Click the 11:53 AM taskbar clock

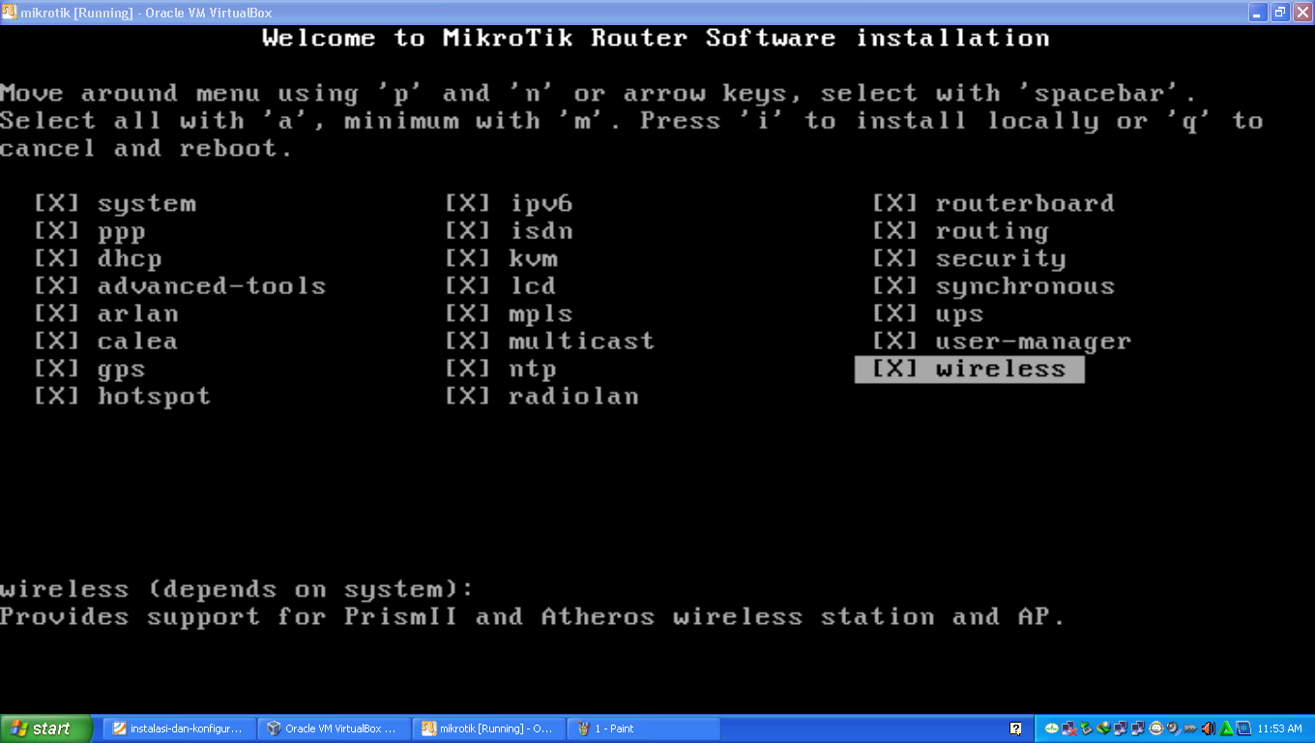click(x=1279, y=728)
